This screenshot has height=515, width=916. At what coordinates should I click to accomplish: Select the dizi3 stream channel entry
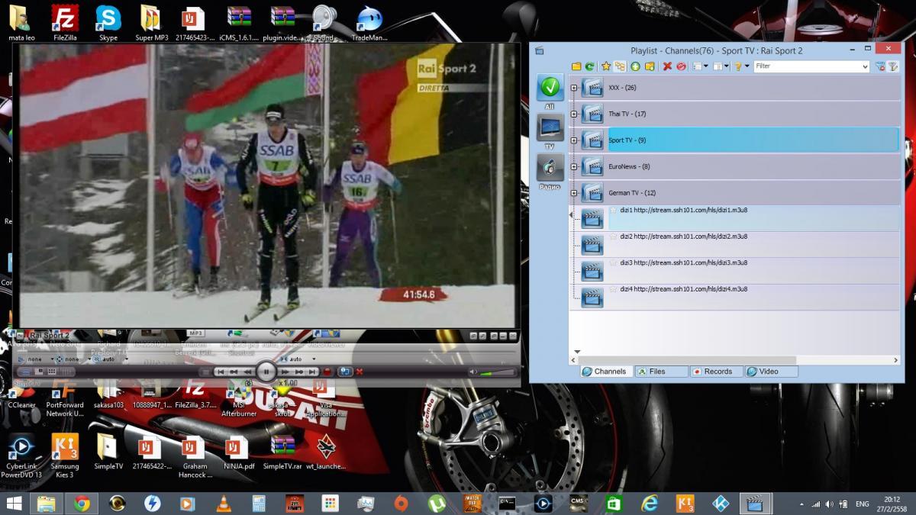point(734,271)
